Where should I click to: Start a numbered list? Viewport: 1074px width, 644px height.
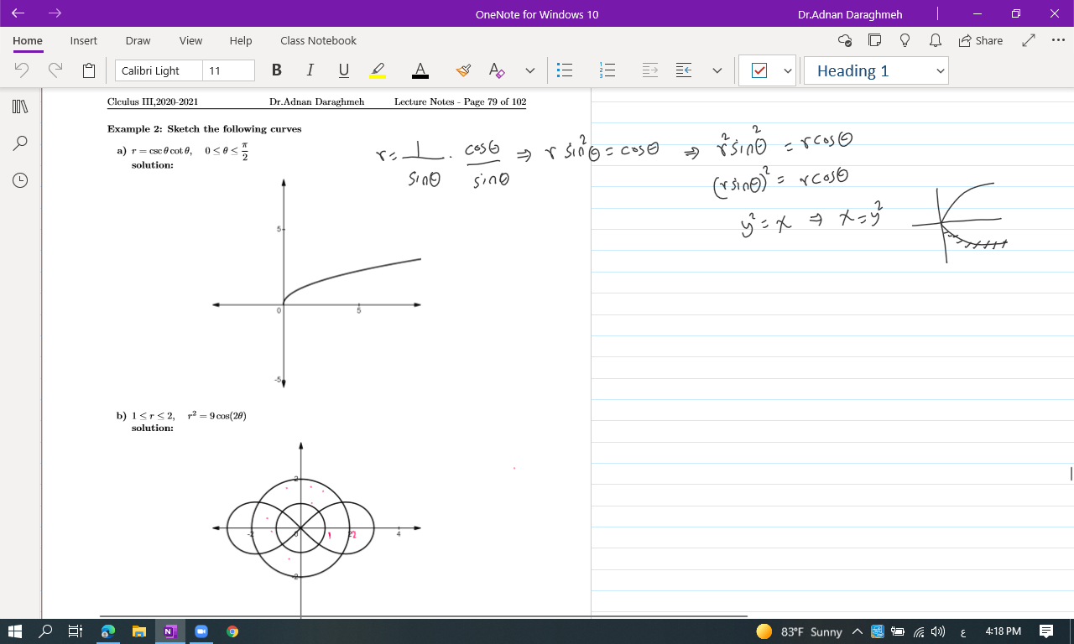point(607,70)
